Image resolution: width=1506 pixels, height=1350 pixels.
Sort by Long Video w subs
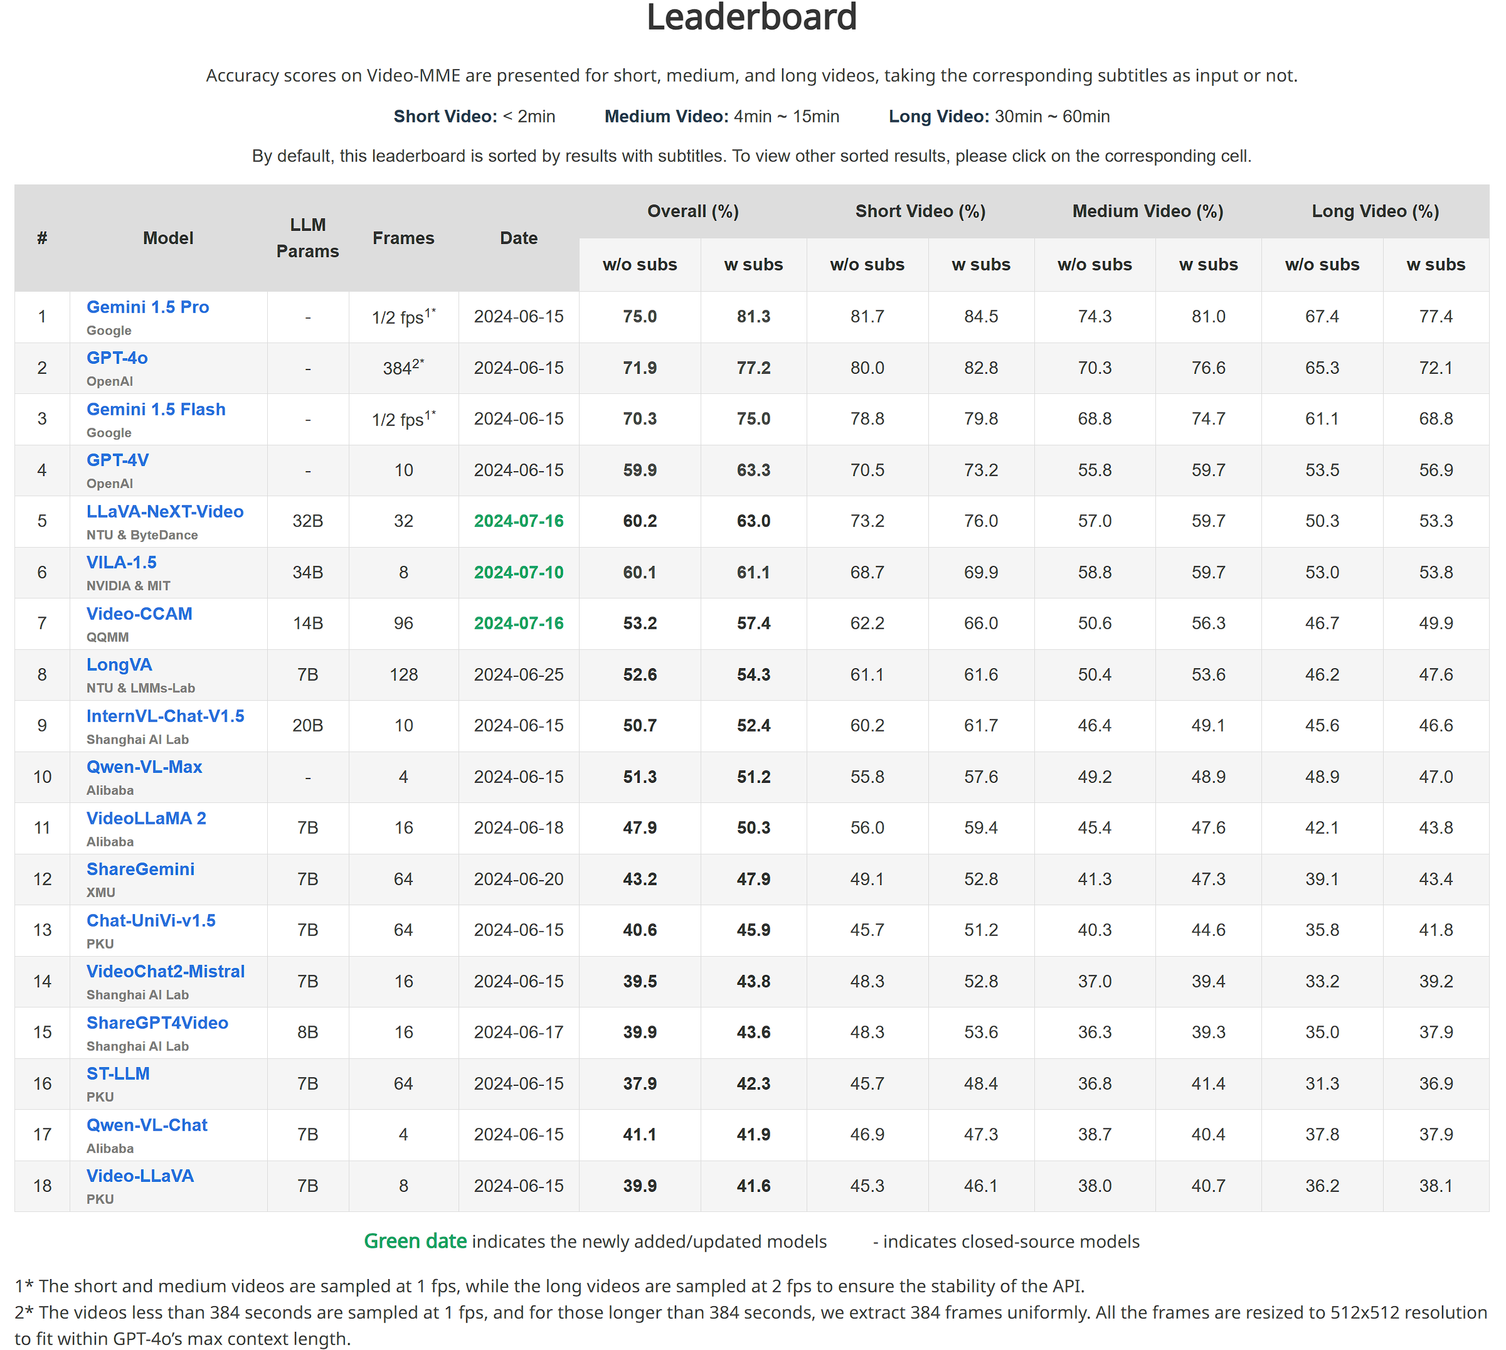(1436, 265)
